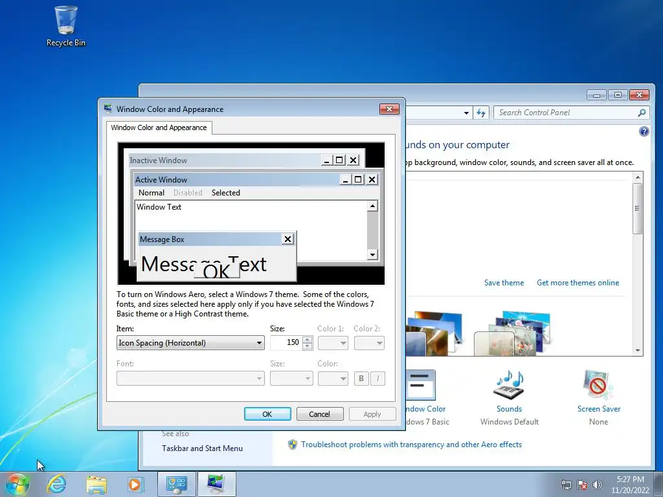This screenshot has height=497, width=663.
Task: Open the Screen Saver icon
Action: click(x=598, y=384)
